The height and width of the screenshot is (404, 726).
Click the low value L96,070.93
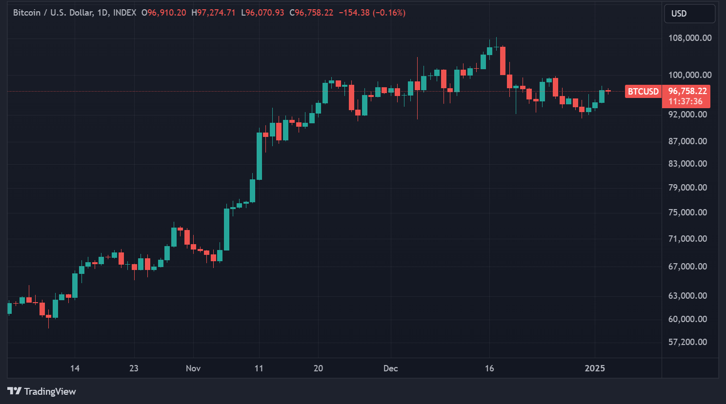[x=262, y=13]
